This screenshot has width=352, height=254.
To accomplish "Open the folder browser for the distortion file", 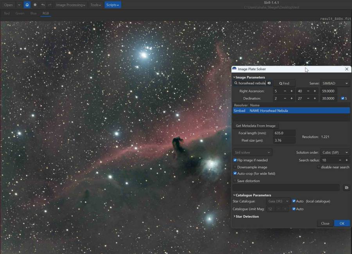I will (346, 188).
